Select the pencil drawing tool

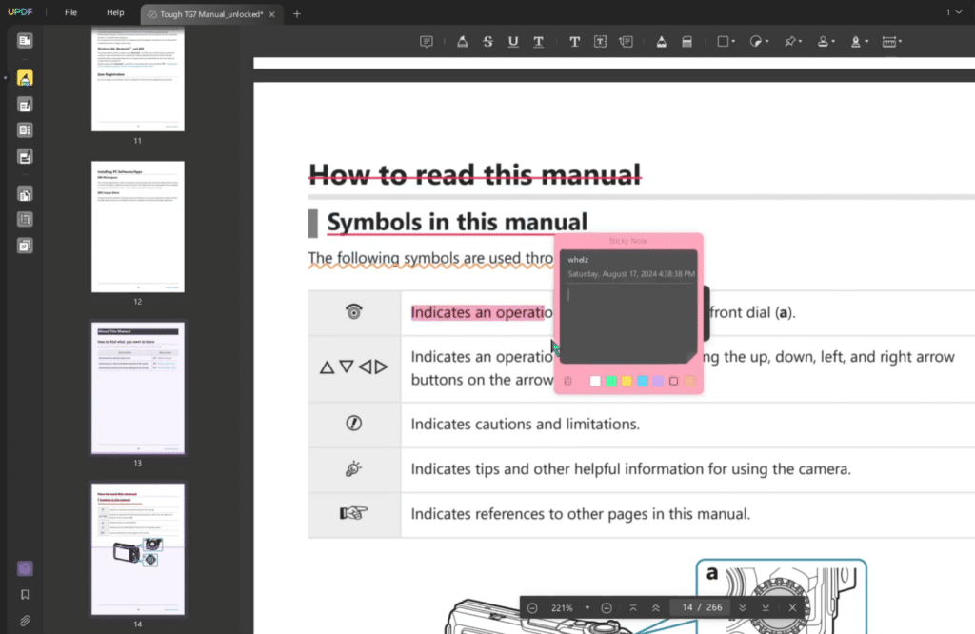[661, 42]
